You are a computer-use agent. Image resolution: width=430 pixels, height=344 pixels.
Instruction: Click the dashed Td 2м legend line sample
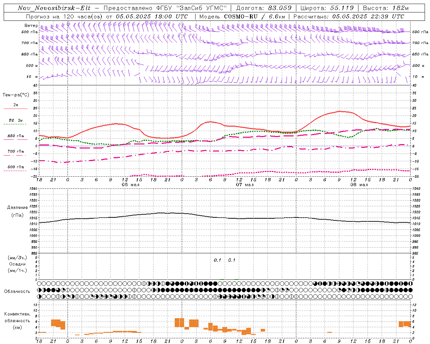[x=15, y=124]
